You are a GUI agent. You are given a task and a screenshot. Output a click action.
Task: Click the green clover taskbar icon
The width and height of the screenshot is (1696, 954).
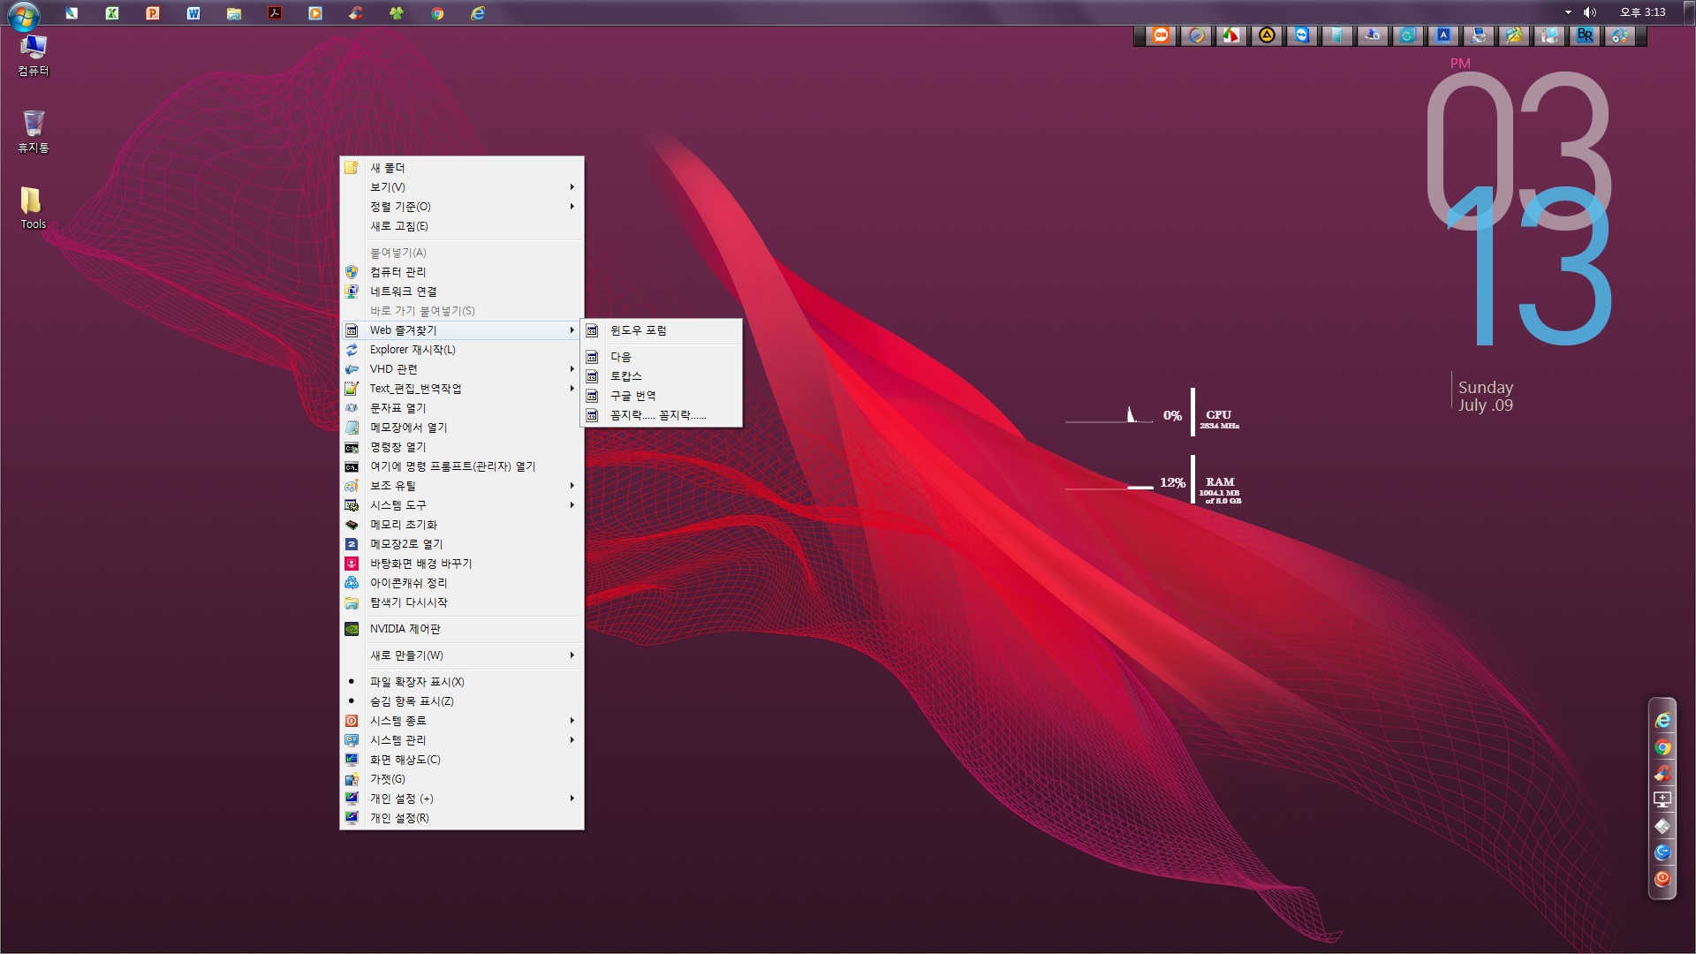(397, 13)
